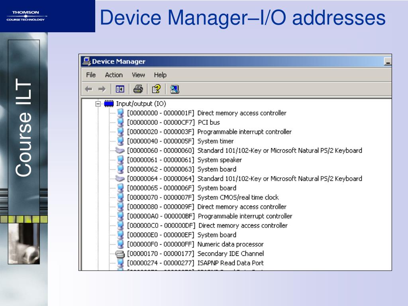The image size is (408, 306).
Task: Select the System timer entry
Action: pyautogui.click(x=180, y=141)
